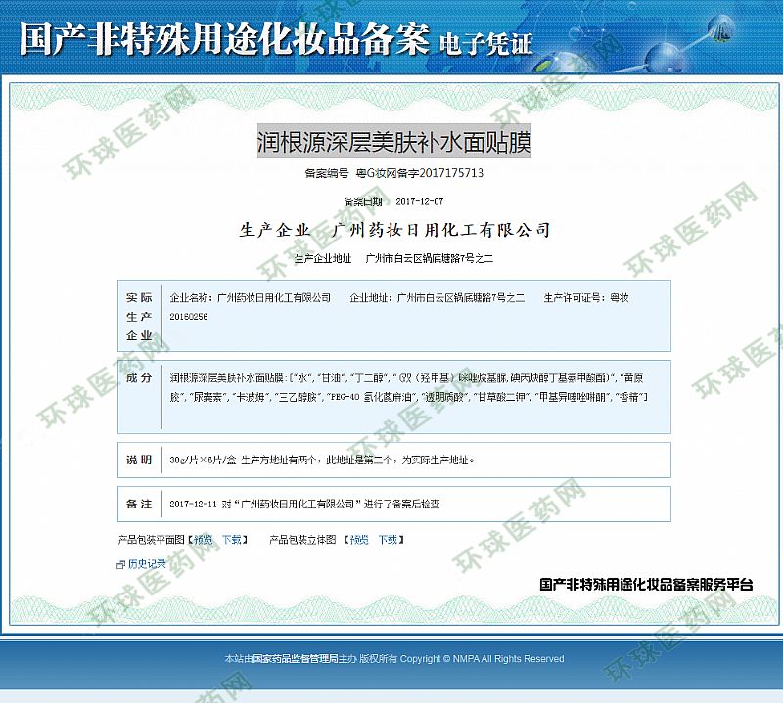The width and height of the screenshot is (783, 703).
Task: Download the 产品包装平面图 file
Action: point(232,539)
